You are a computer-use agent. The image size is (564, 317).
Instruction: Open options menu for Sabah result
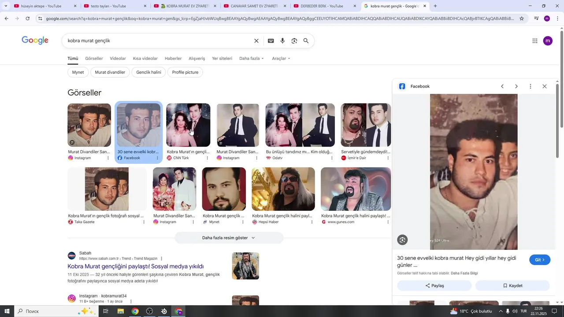click(161, 258)
